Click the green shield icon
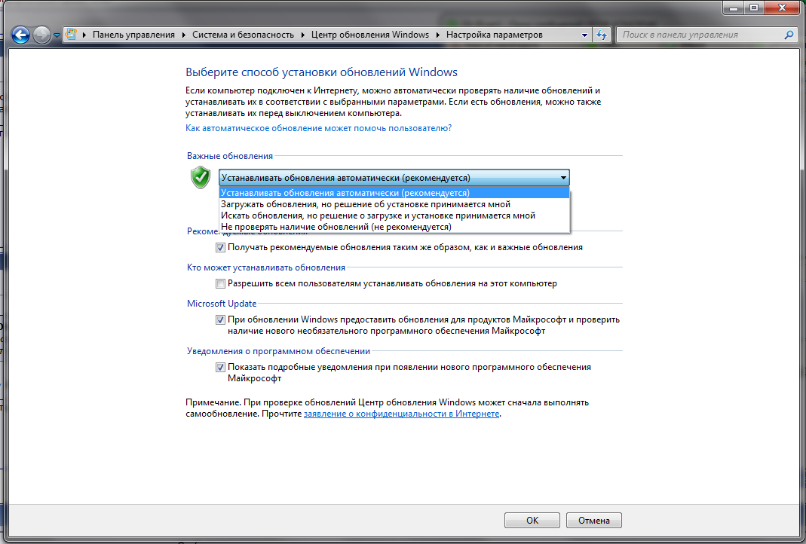806x544 pixels. click(200, 178)
